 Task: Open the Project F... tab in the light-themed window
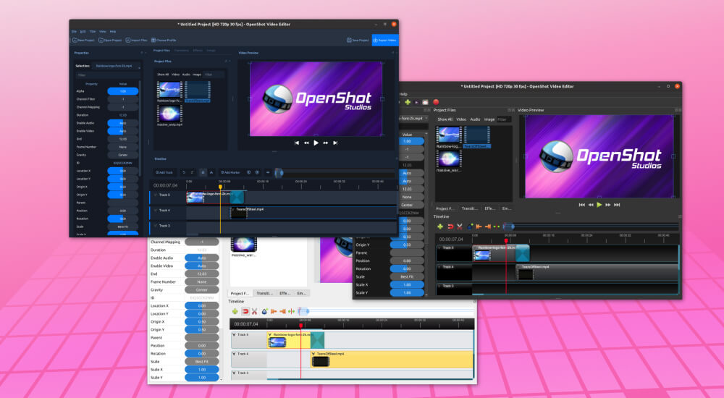240,293
